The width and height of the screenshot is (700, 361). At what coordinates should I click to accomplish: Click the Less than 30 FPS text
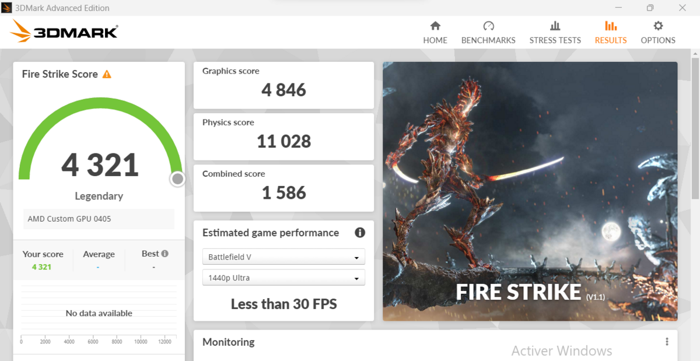(x=284, y=304)
